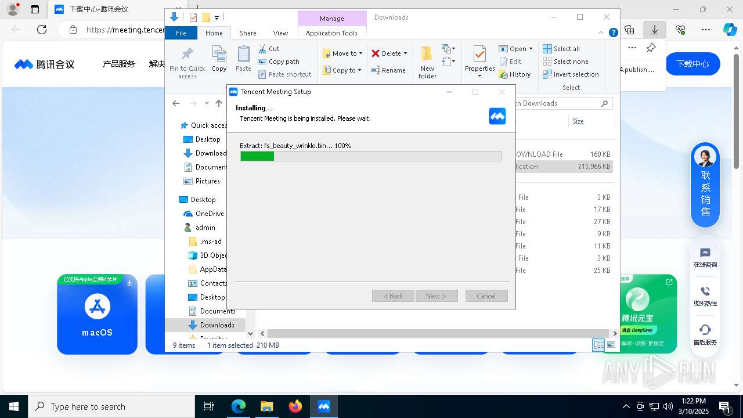Click the 腾讯会议 logo on webpage
Screen dimensions: 743x418
[x=45, y=64]
